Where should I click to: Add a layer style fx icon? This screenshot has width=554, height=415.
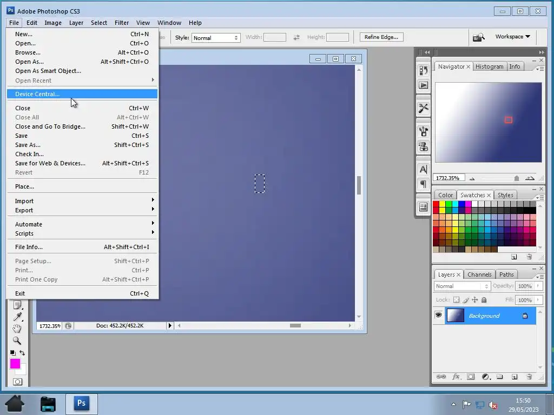coord(456,377)
